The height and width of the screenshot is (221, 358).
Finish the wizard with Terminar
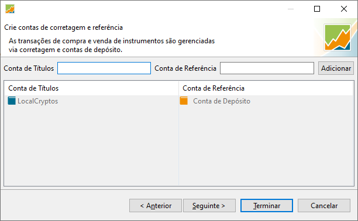click(x=266, y=205)
